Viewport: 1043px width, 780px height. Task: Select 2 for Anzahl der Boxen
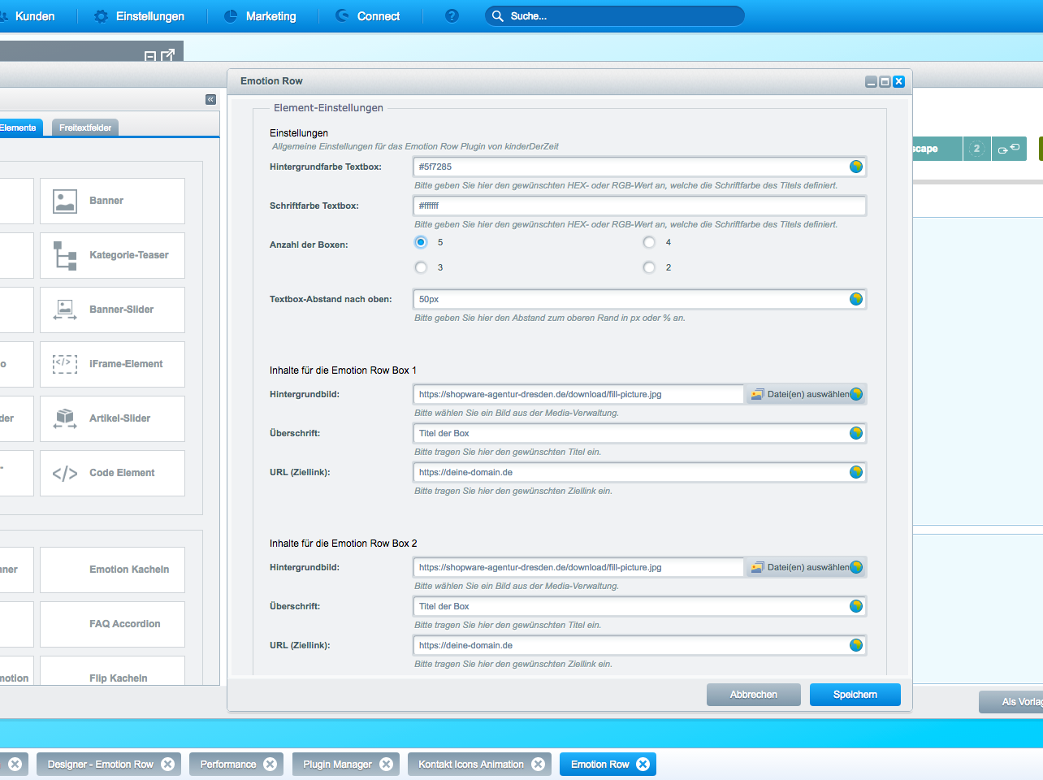click(649, 267)
